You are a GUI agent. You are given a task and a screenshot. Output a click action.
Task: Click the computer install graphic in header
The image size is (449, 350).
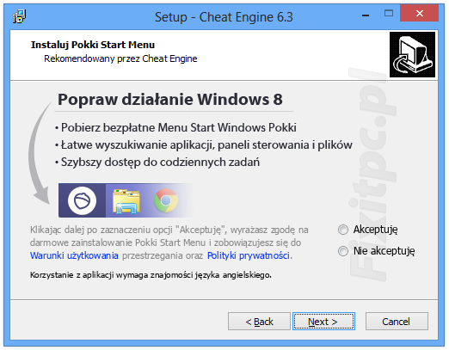point(412,54)
